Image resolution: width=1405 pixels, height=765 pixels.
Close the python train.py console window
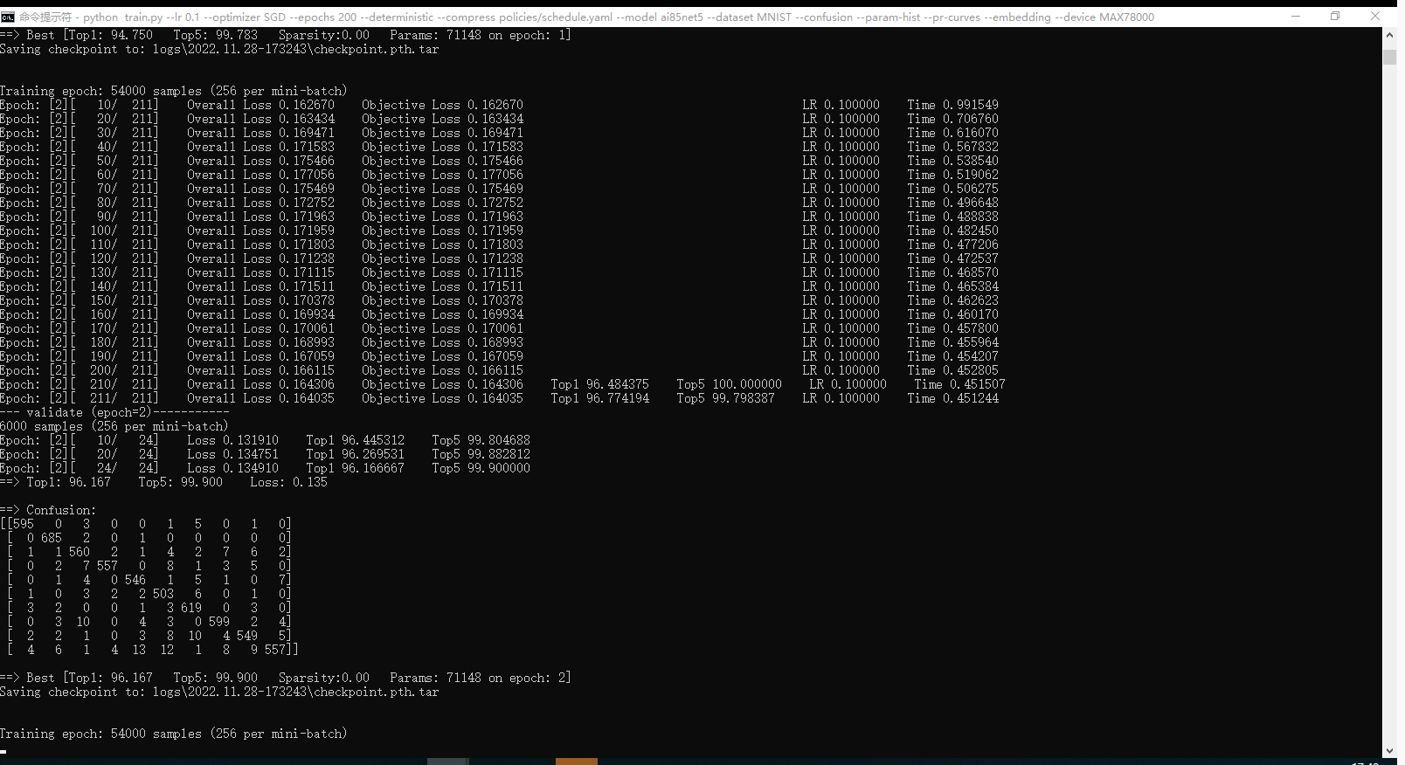click(x=1375, y=17)
